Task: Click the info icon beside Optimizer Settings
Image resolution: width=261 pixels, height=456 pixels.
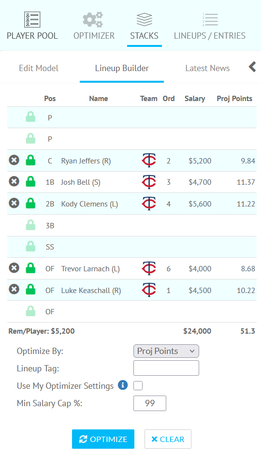Action: 123,385
